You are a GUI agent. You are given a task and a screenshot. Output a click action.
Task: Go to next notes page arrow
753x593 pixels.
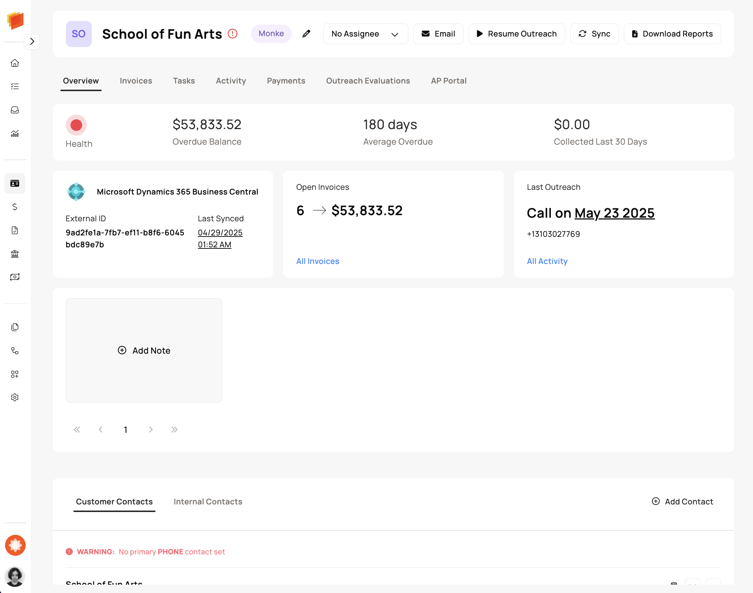[x=151, y=430]
